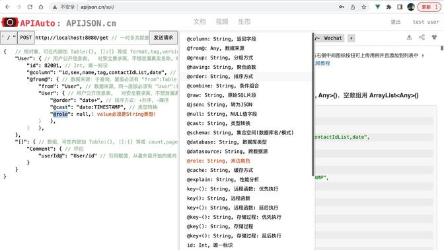Pick the @cast suggestion

point(245,123)
